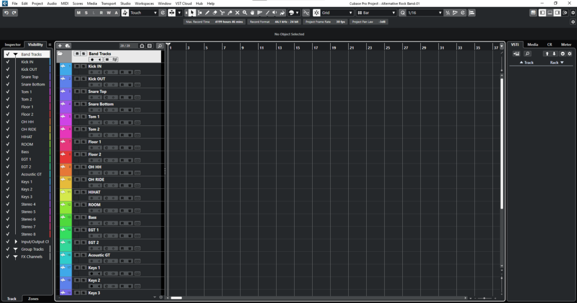577x303 pixels.
Task: Open the Transport menu
Action: point(109,3)
